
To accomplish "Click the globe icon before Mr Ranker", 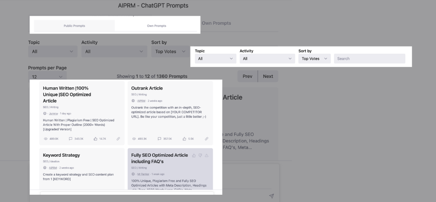I will (133, 174).
